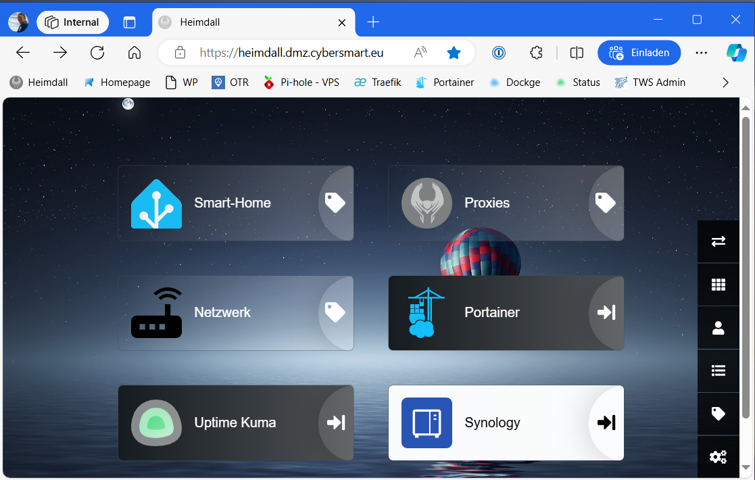
Task: Open the Uptime Kuma application tile
Action: (x=236, y=423)
